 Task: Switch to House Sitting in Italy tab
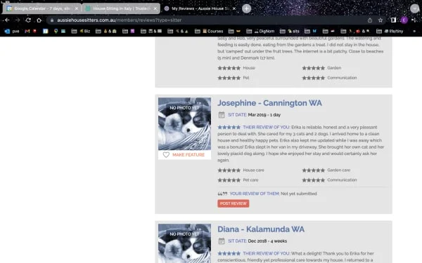tap(120, 8)
